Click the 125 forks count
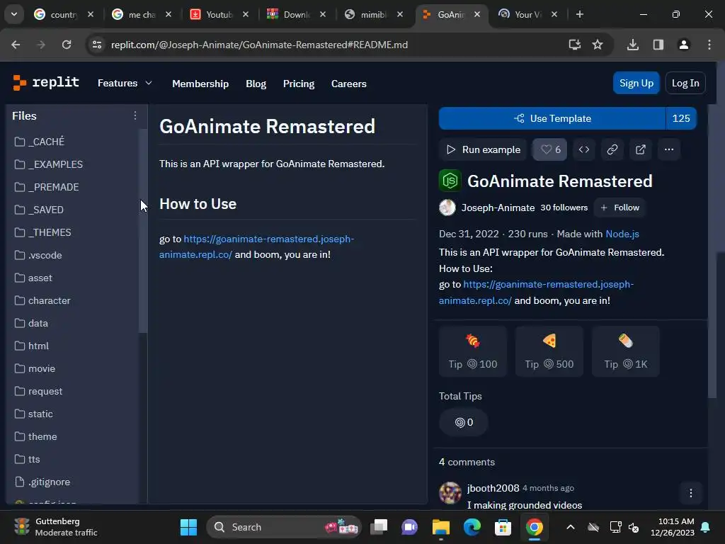This screenshot has height=544, width=725. 681,118
